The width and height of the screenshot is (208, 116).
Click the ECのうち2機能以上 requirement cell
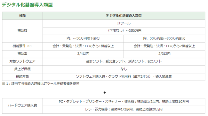pyautogui.click(x=164, y=46)
